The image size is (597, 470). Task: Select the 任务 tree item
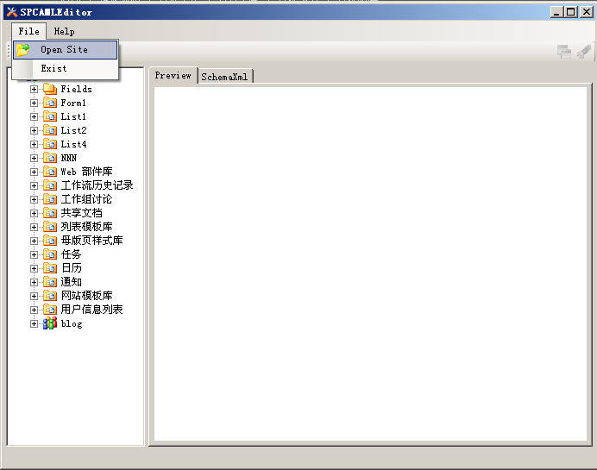tap(72, 254)
